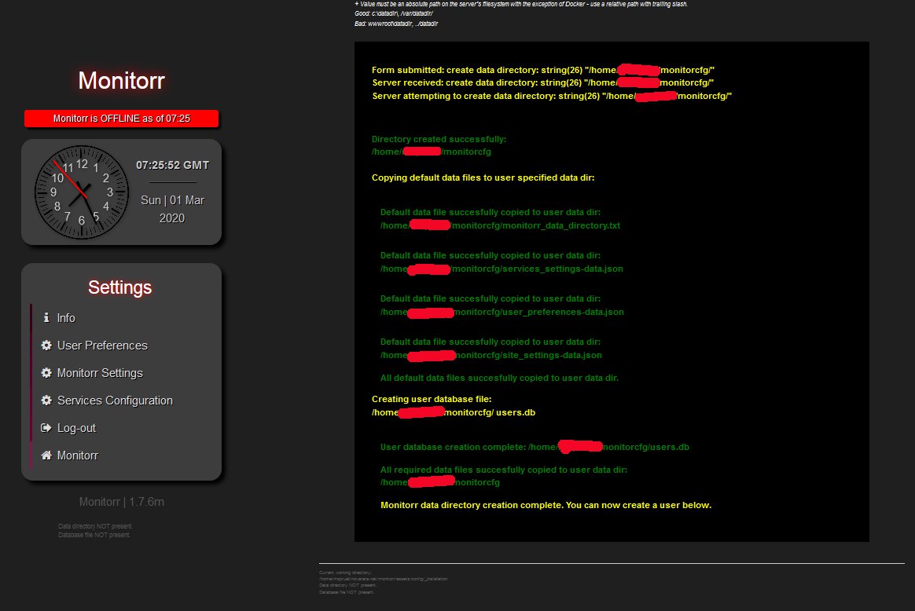Click the Info icon in the Settings sidebar
This screenshot has height=611, width=915.
[x=45, y=317]
